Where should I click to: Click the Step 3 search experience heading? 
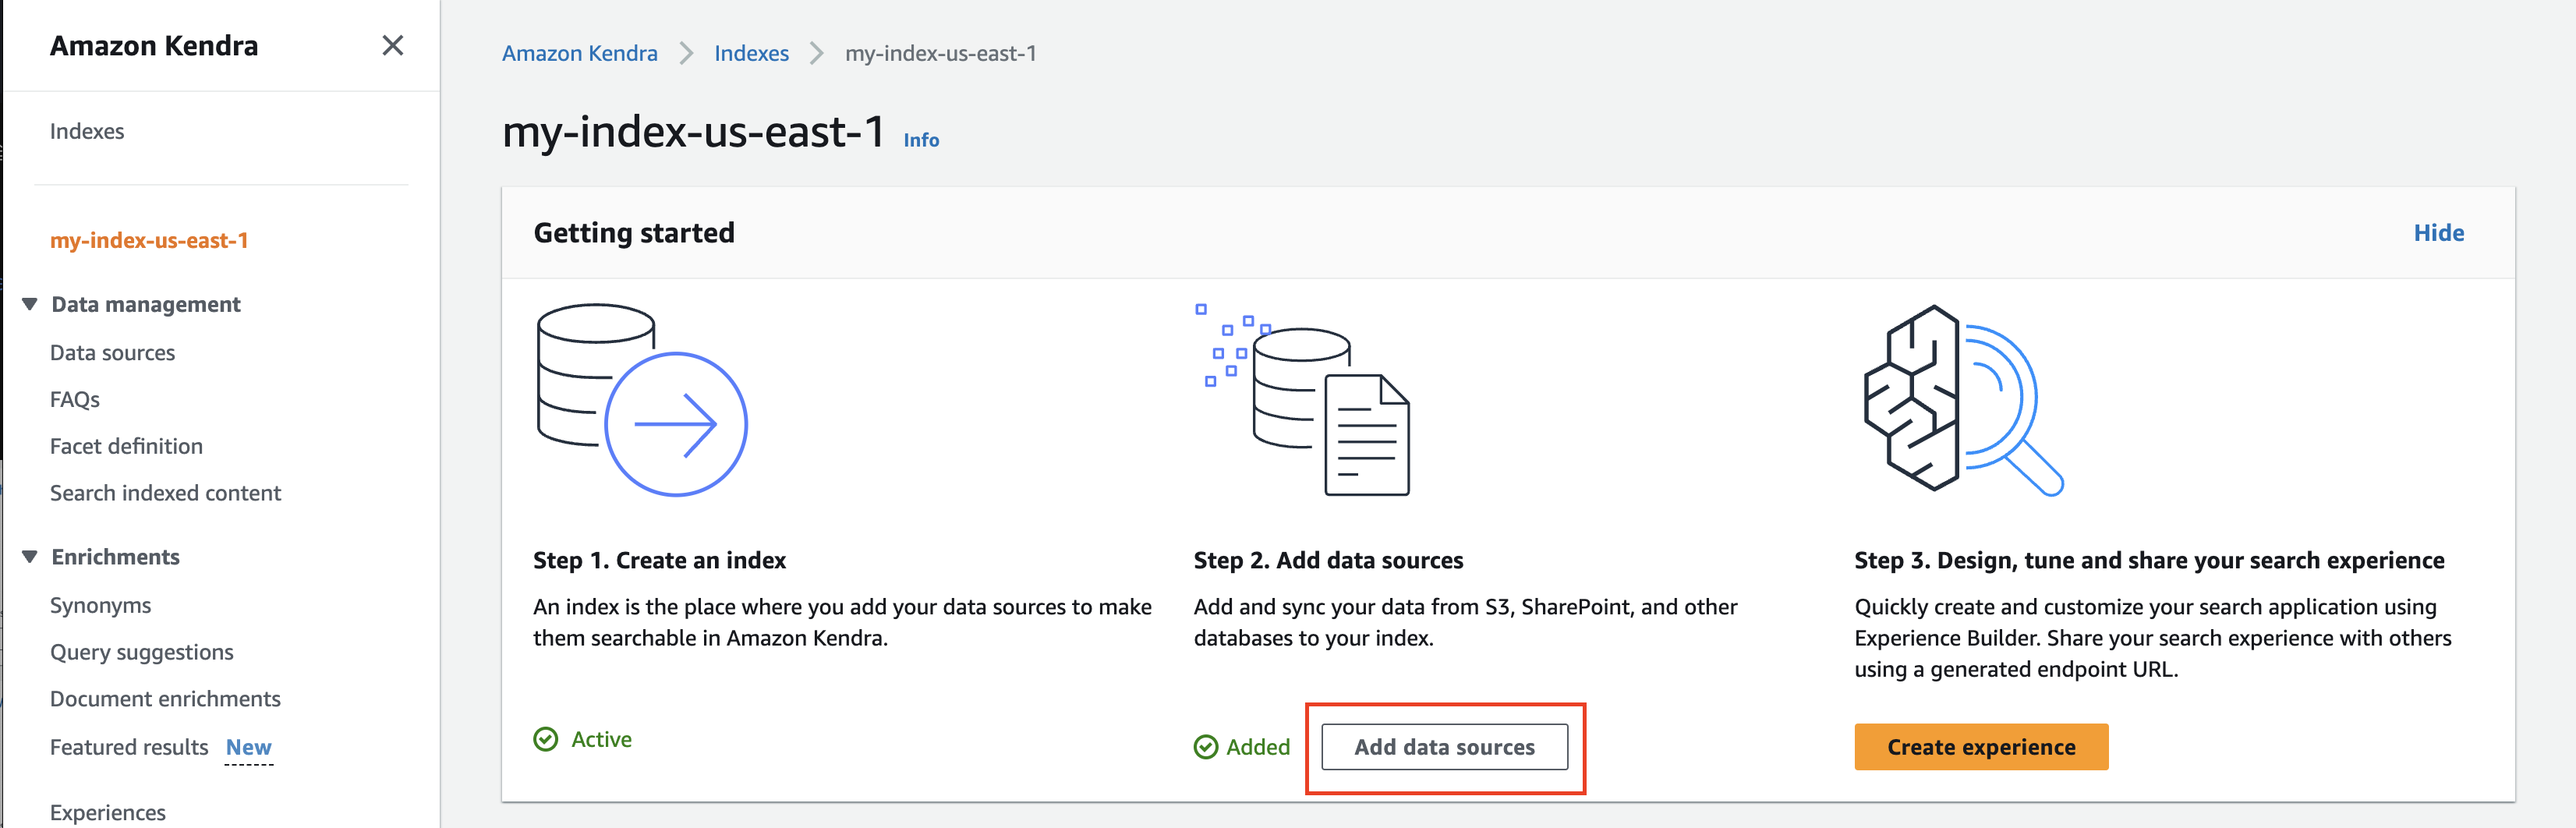pyautogui.click(x=2149, y=560)
